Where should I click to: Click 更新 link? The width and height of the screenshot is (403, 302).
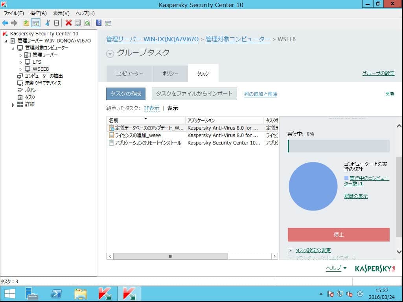(390, 94)
